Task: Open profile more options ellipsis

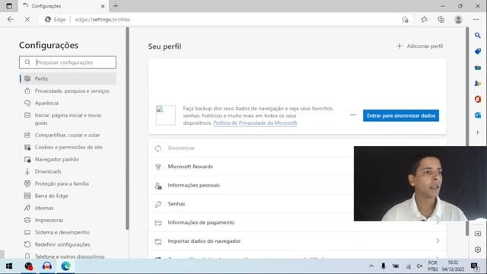Action: (353, 115)
